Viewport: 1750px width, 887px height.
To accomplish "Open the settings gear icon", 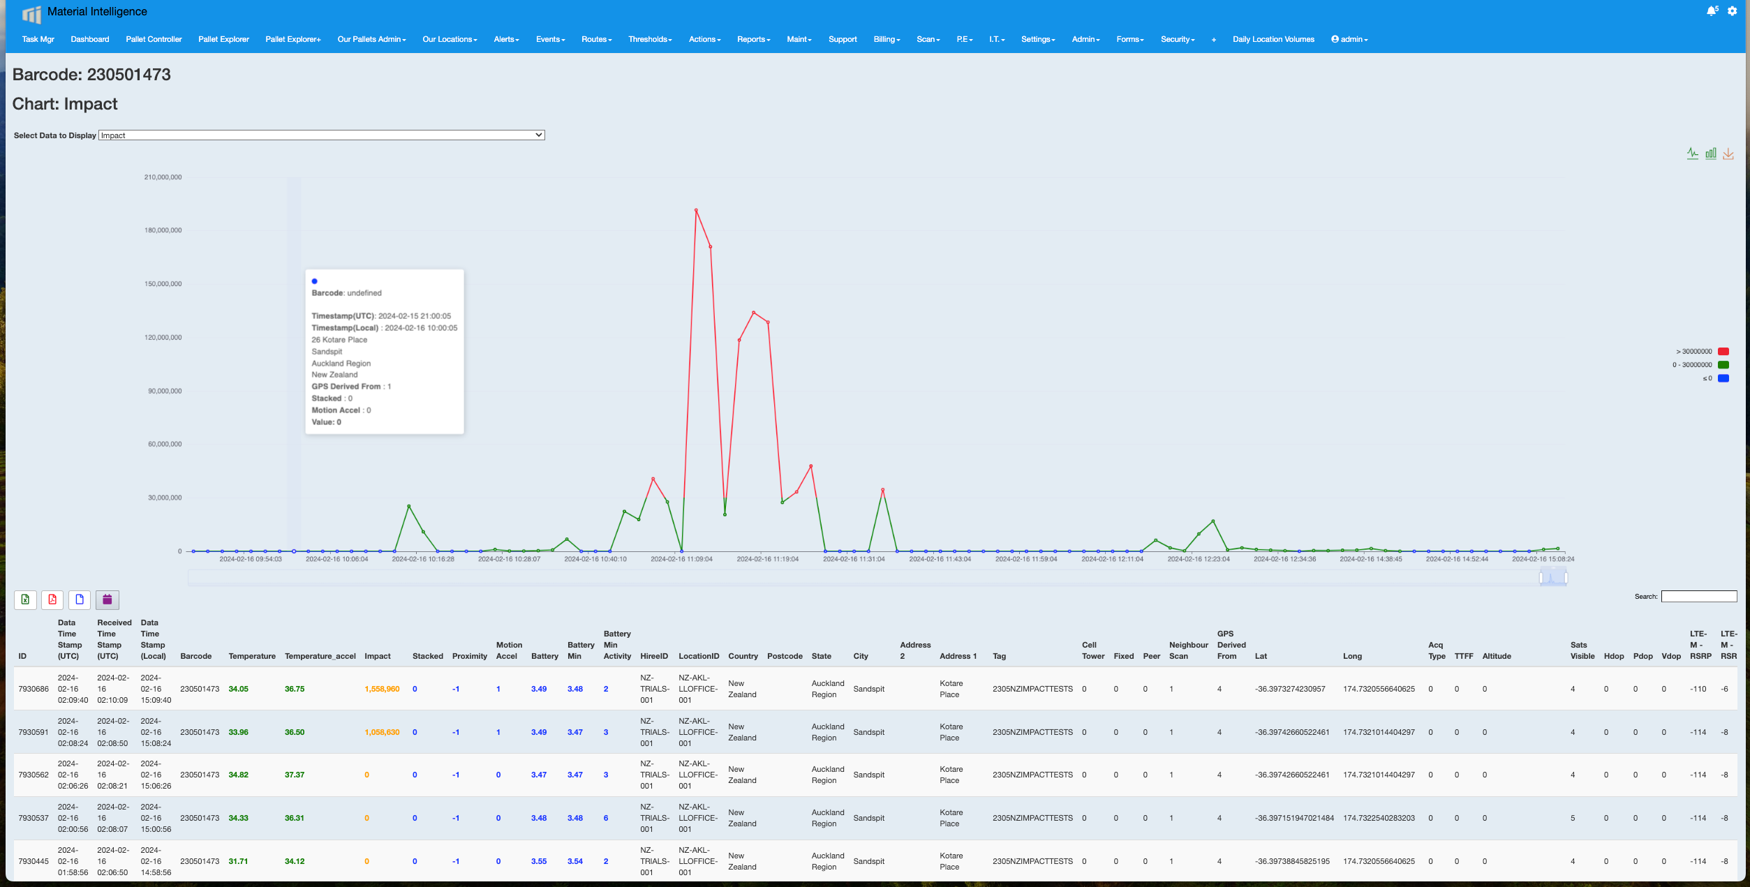I will (1732, 10).
